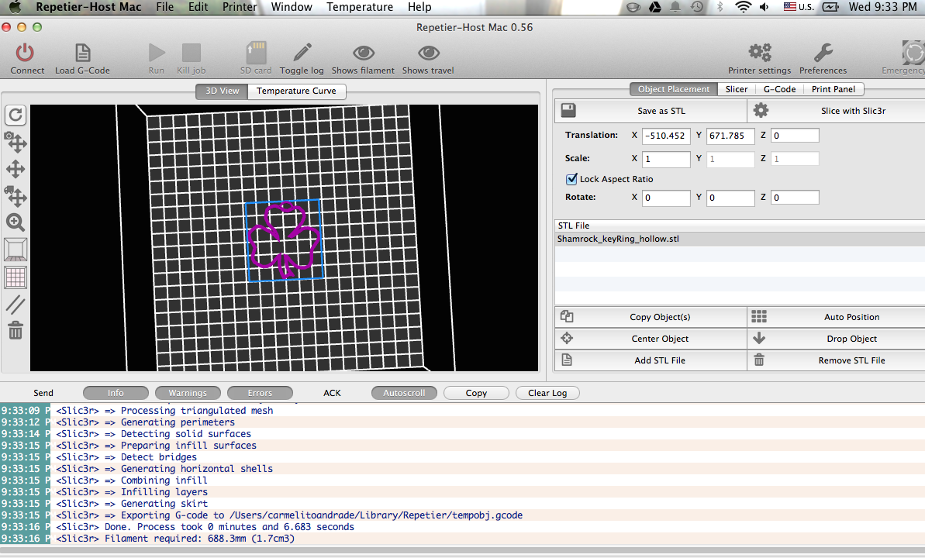Stop printing with Kill job icon
Image resolution: width=925 pixels, height=558 pixels.
click(x=192, y=53)
